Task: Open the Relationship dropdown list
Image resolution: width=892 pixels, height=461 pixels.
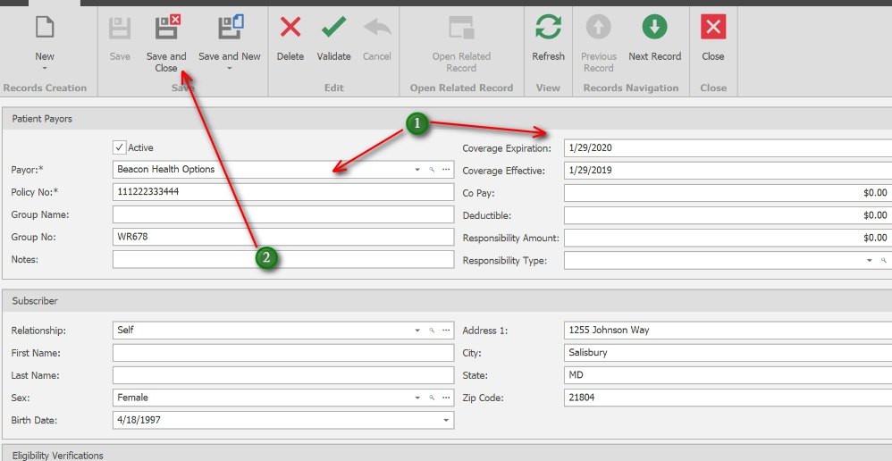Action: 417,331
